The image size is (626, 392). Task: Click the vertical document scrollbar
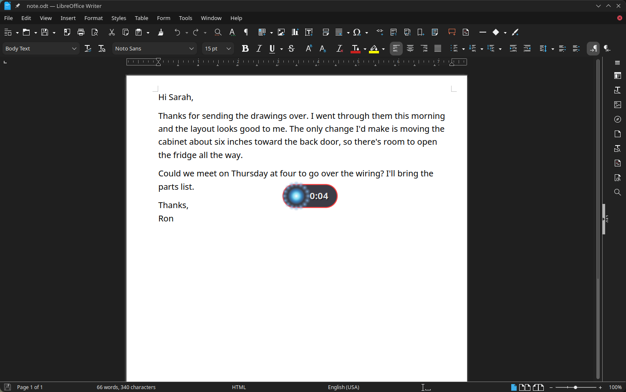coord(598,219)
